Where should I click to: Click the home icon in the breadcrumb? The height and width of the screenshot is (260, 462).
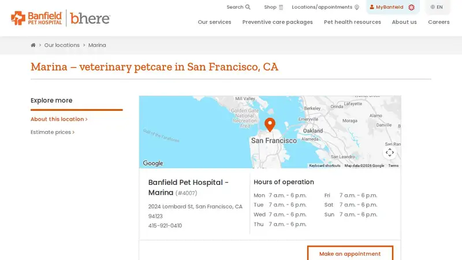click(x=33, y=45)
